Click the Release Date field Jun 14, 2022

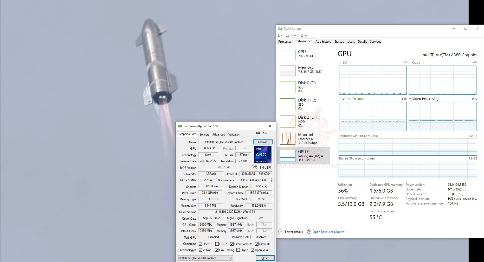tap(208, 161)
